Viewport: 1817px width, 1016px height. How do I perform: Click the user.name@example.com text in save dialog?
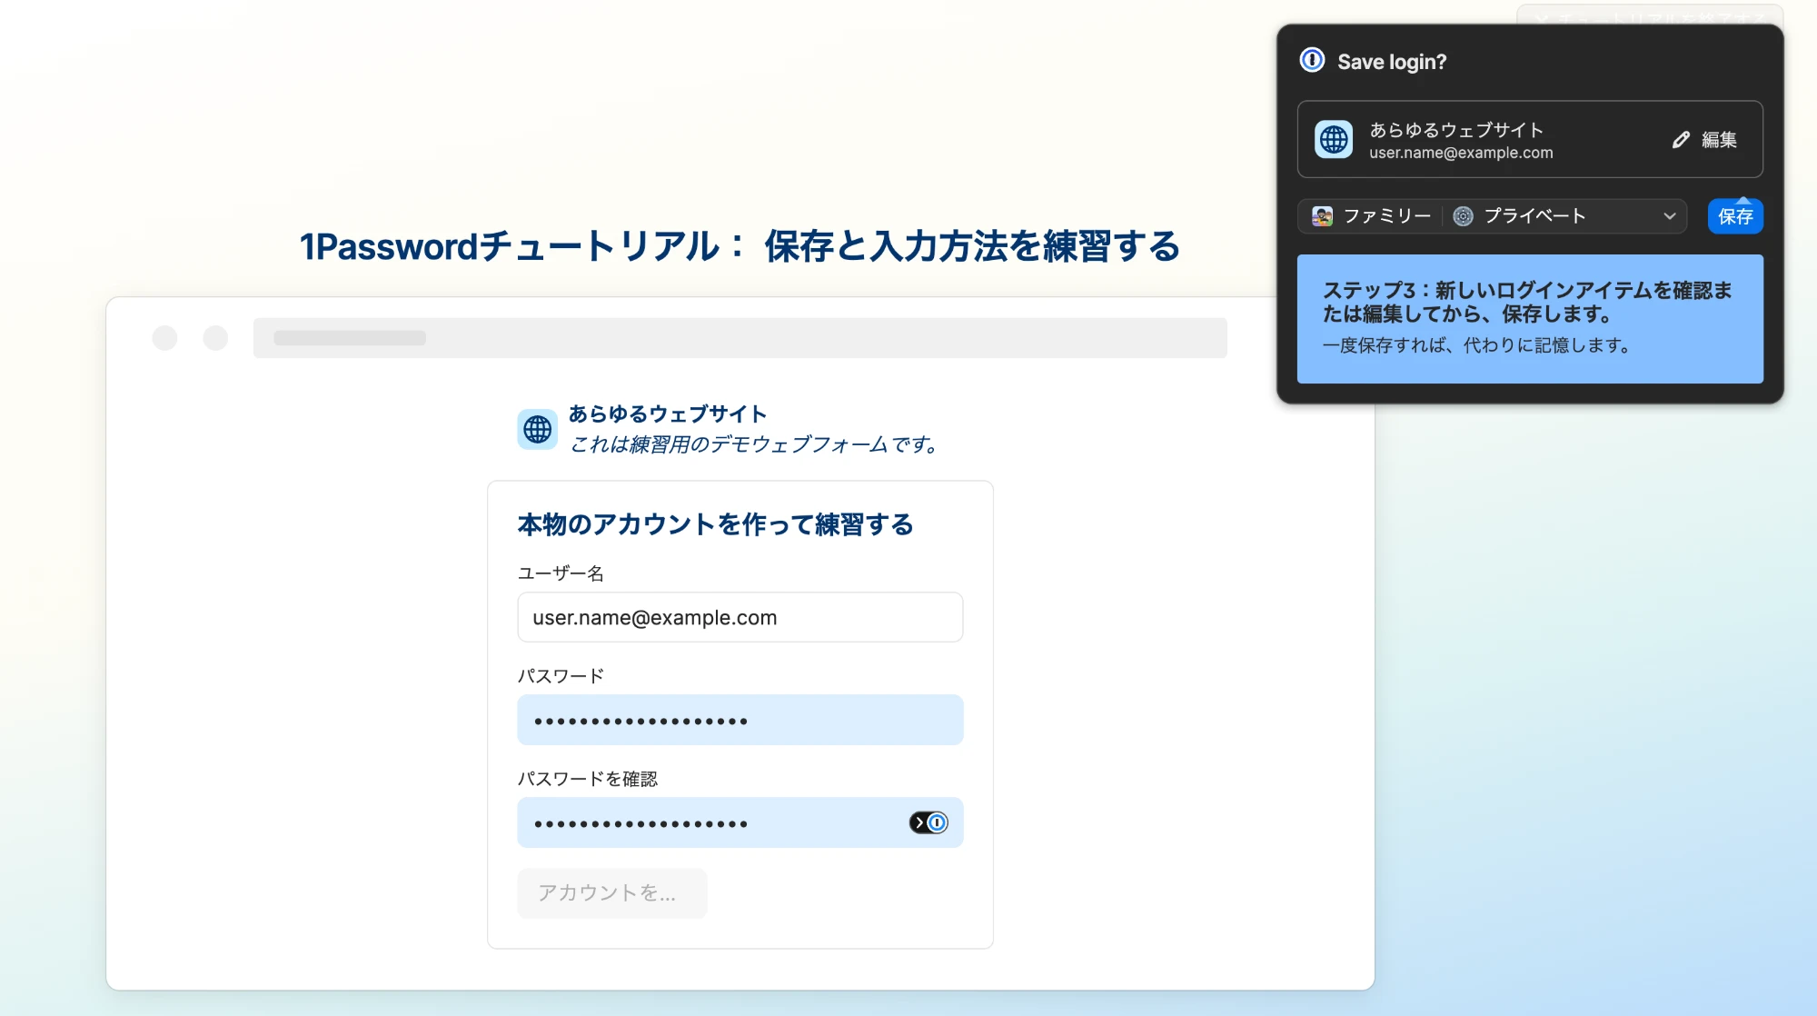[x=1461, y=153]
